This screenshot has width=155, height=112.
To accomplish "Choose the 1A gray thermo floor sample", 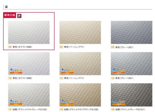I will (x=131, y=64).
